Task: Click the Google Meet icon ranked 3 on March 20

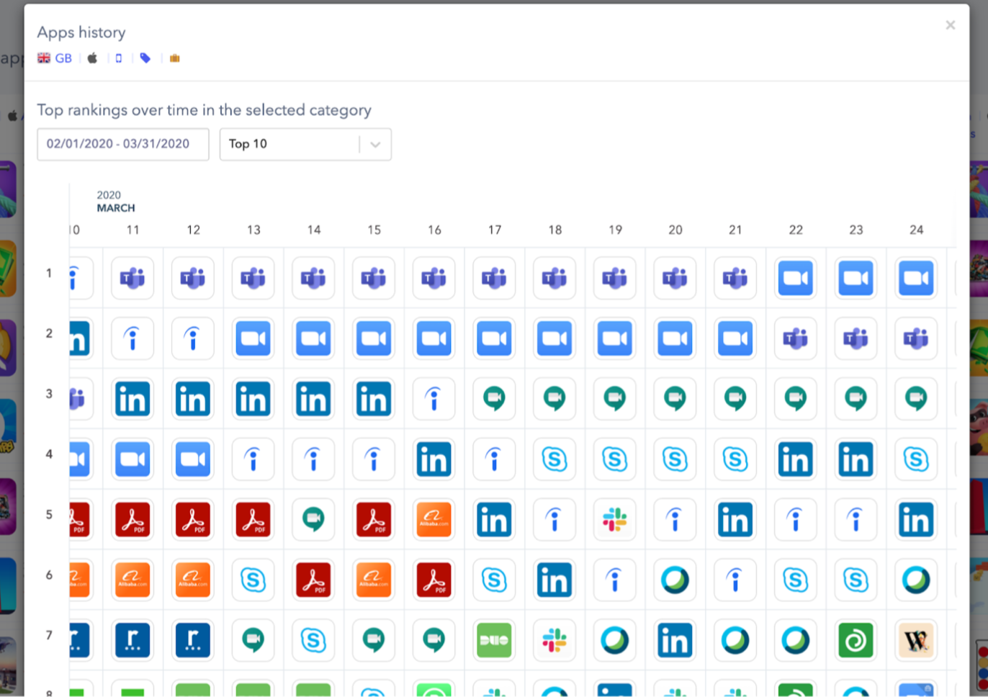Action: click(675, 399)
